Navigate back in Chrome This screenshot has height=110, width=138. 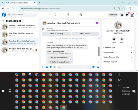pos(3,9)
